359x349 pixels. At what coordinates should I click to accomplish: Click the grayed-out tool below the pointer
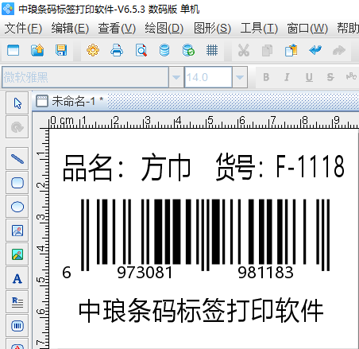click(17, 127)
